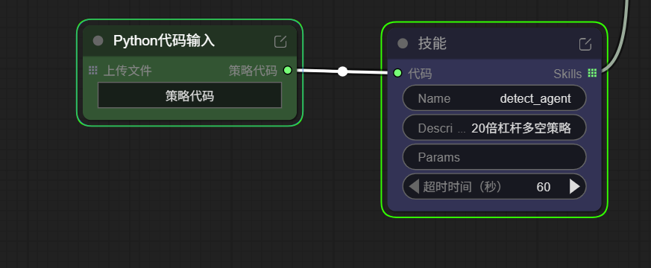651x268 pixels.
Task: Click the 技能 node title
Action: (433, 43)
